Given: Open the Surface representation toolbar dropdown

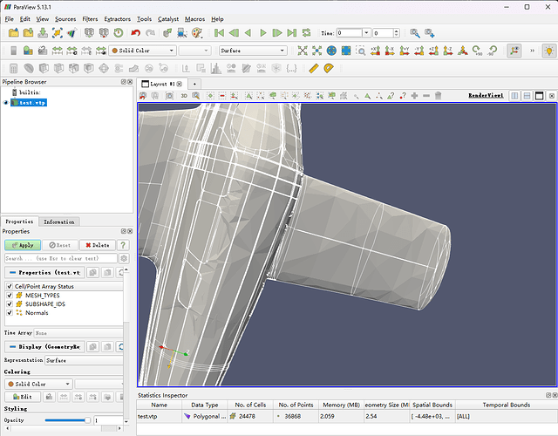Looking at the screenshot, I should (x=253, y=51).
